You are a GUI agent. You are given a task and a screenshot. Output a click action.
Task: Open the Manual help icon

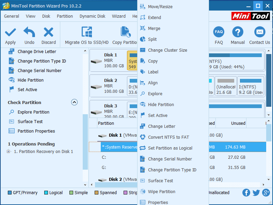click(238, 32)
